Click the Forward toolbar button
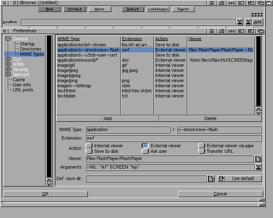This screenshot has width=273, height=218. coord(75,9)
